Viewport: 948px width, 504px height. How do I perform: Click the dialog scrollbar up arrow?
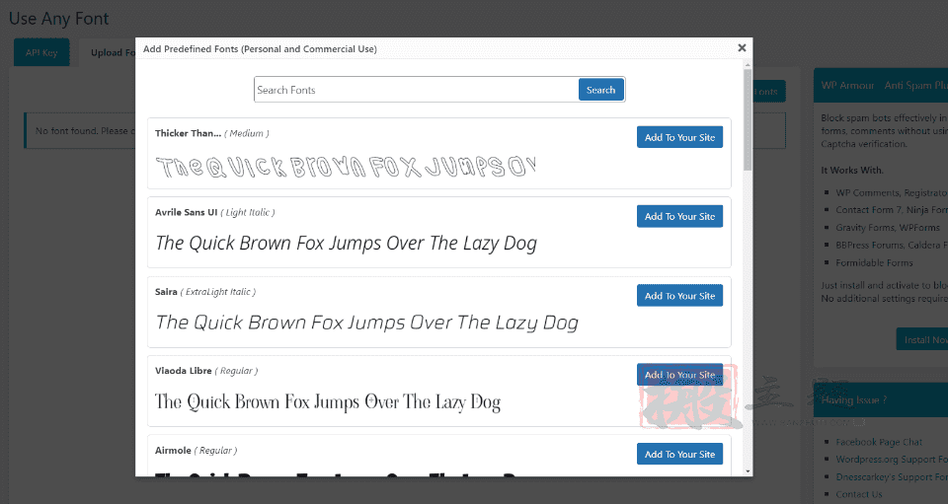748,64
